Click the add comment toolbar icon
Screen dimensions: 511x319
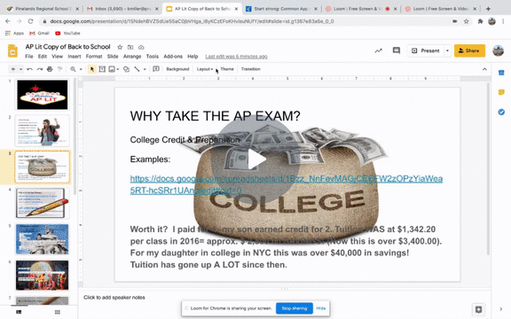(x=156, y=69)
